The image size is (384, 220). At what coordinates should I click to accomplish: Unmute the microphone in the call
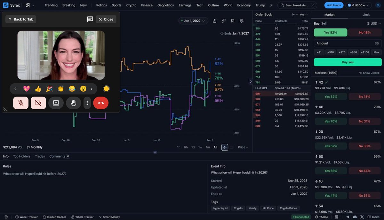(21, 103)
